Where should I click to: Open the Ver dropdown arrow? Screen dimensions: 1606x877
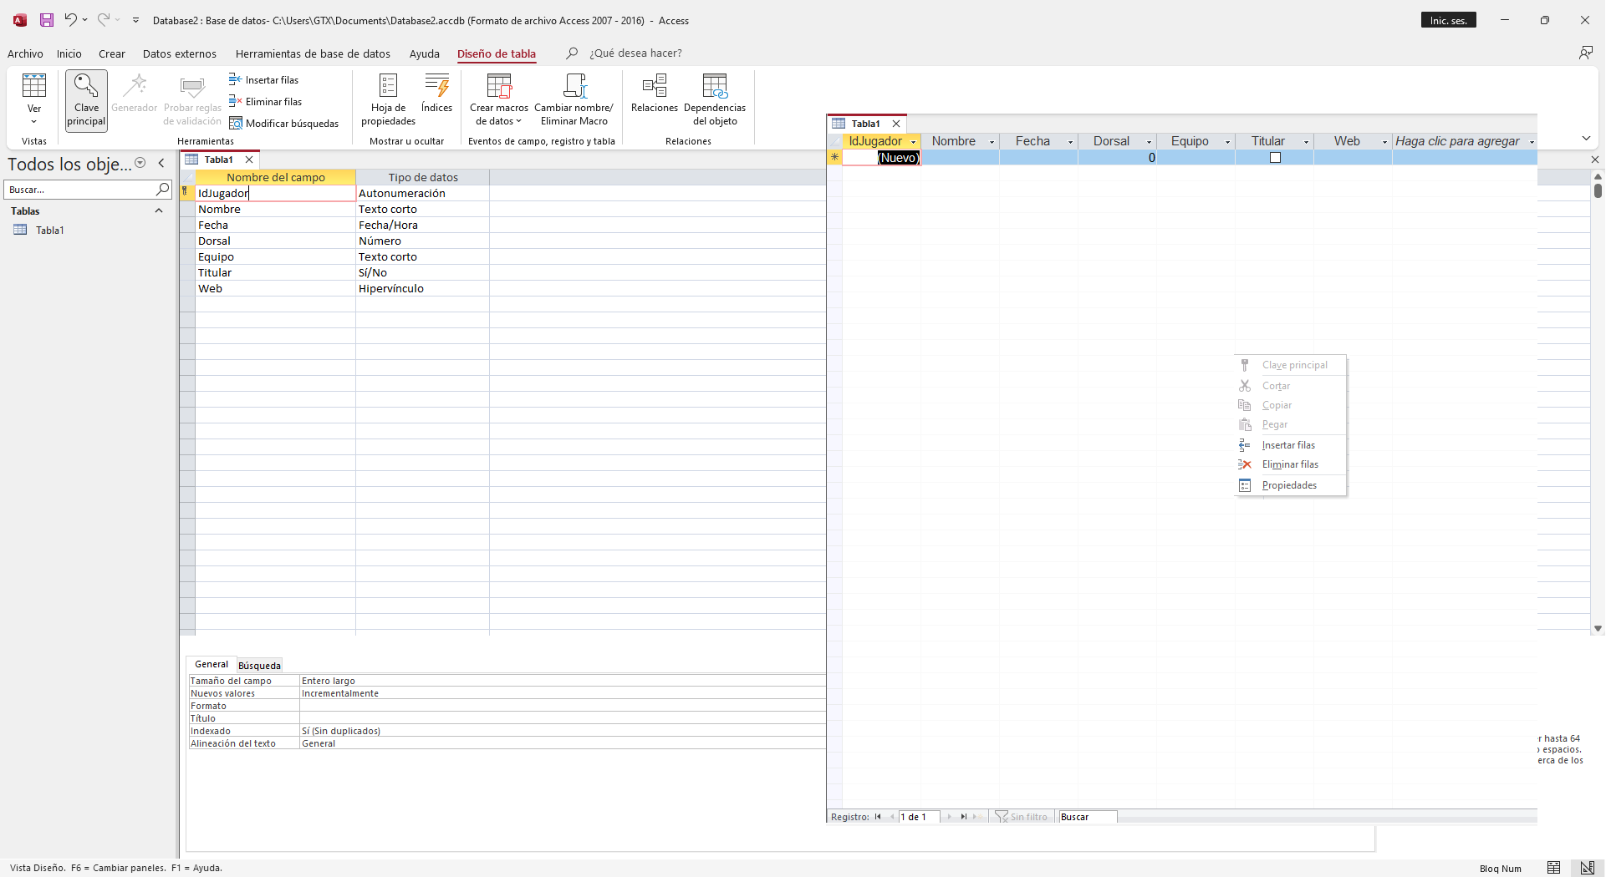(x=34, y=122)
